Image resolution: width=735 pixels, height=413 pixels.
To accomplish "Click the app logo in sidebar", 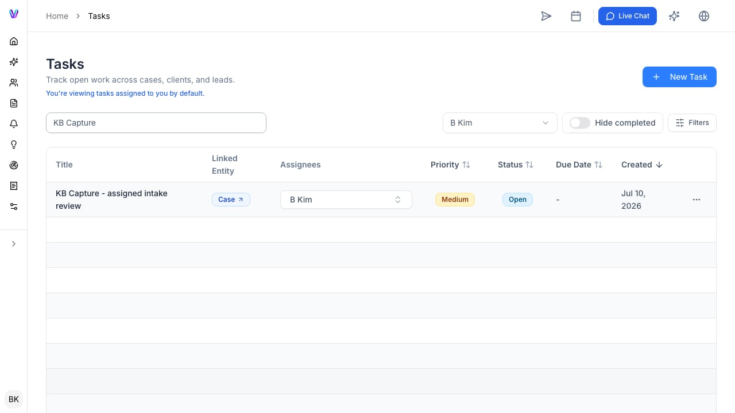I will [14, 14].
